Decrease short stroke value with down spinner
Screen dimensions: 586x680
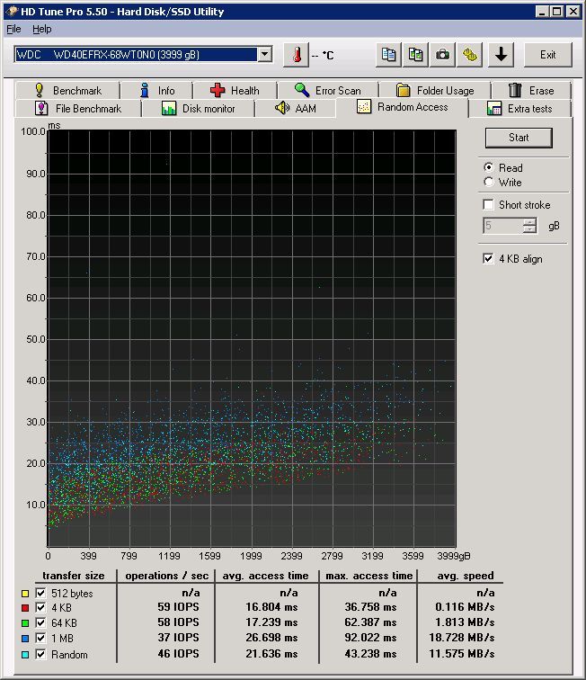coord(529,229)
